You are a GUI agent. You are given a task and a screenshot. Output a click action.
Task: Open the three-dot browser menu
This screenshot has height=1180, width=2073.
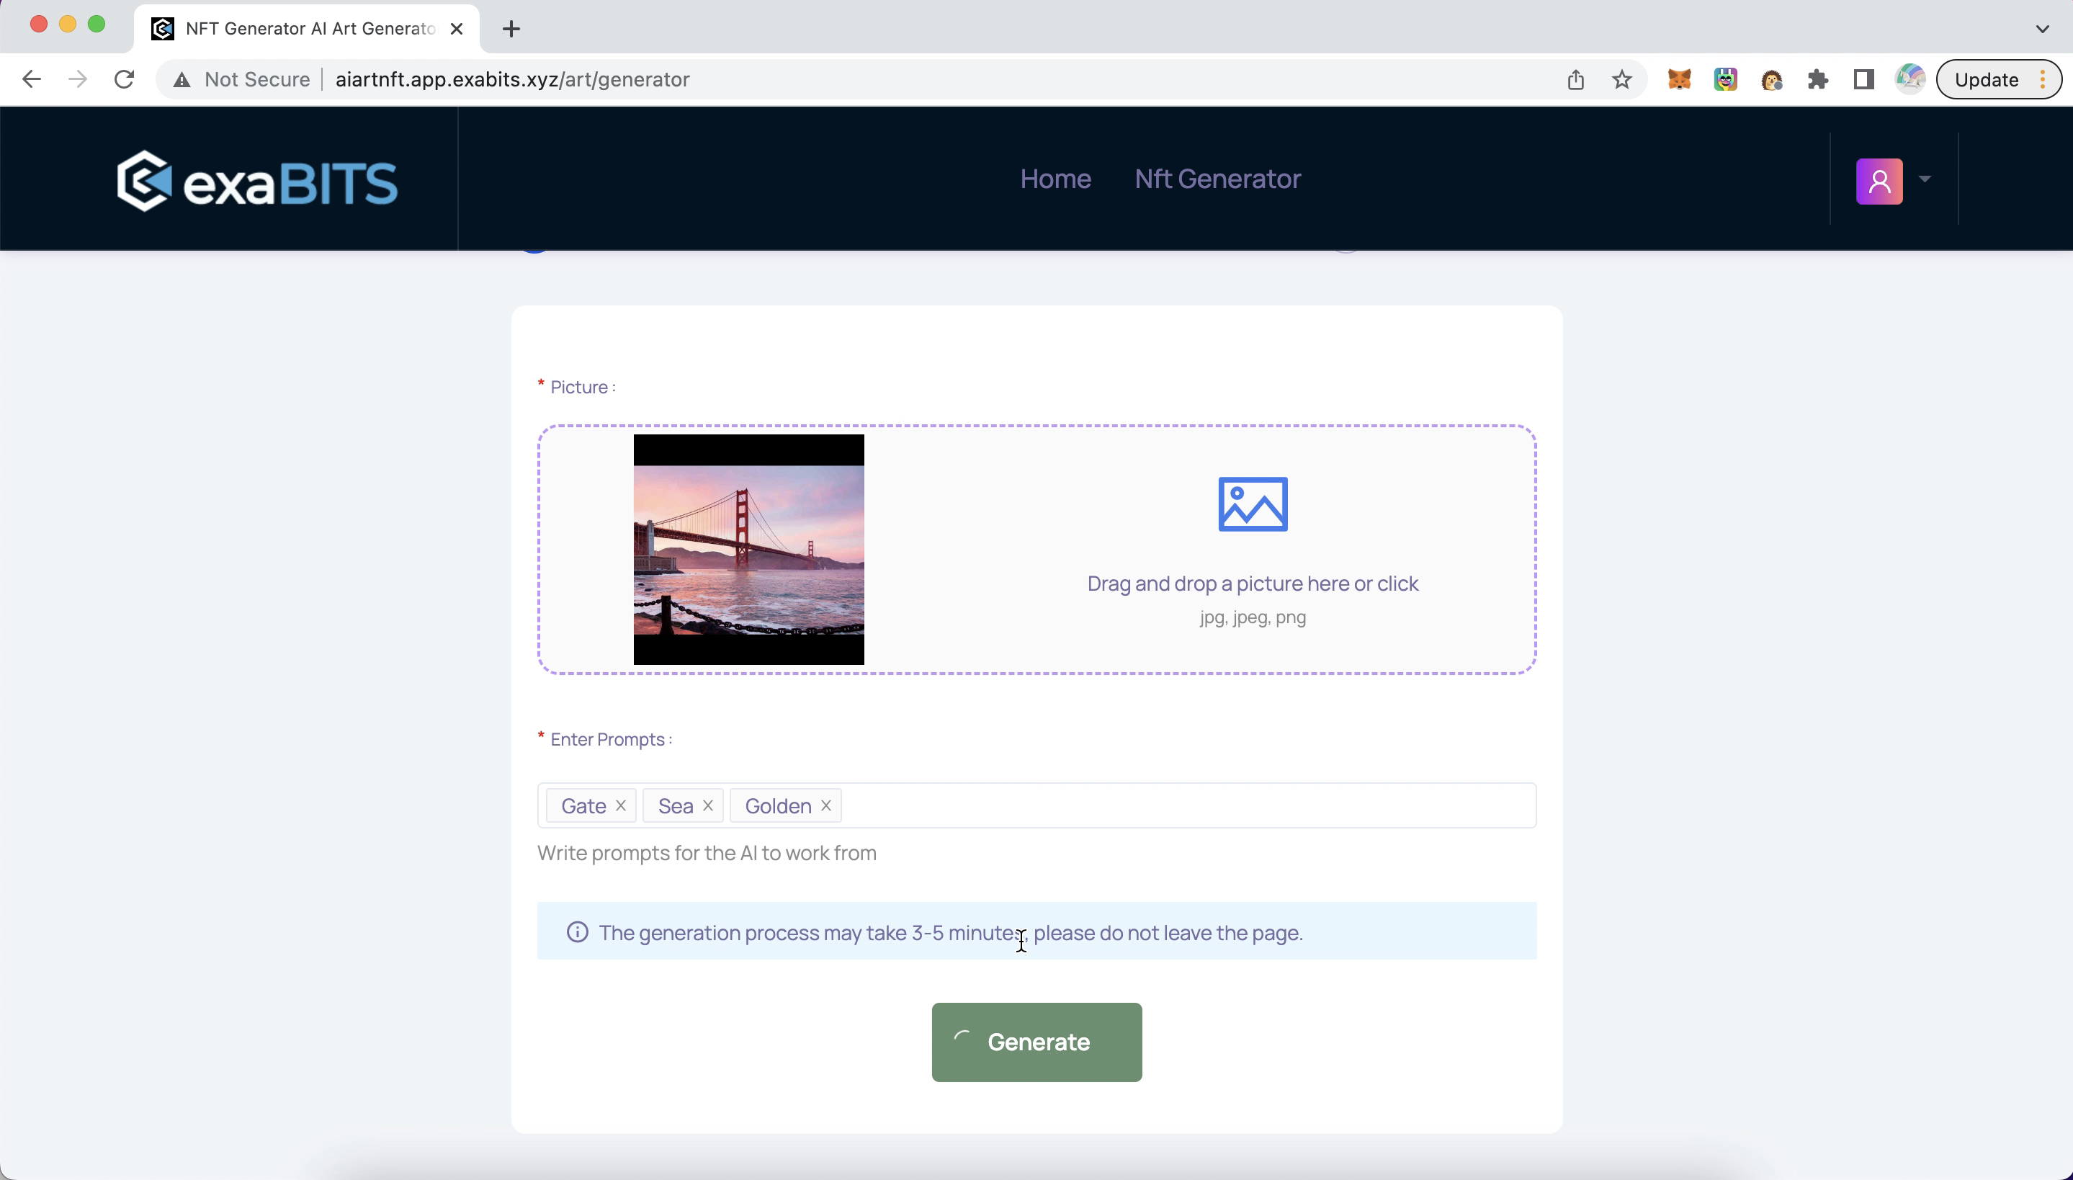click(x=2041, y=79)
